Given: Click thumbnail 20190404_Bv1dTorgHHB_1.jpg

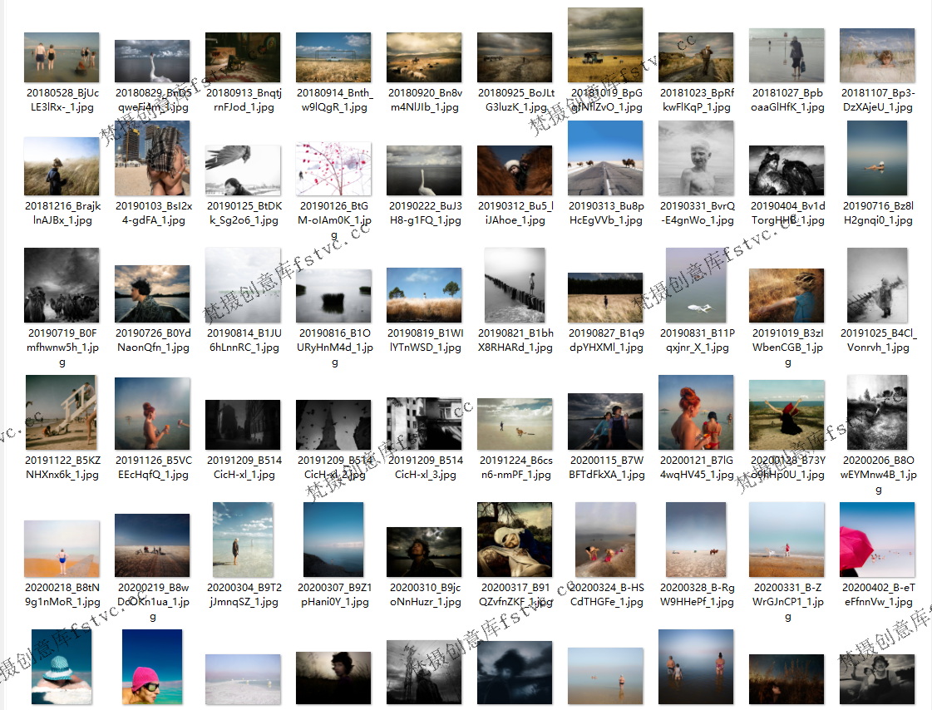Looking at the screenshot, I should [787, 170].
